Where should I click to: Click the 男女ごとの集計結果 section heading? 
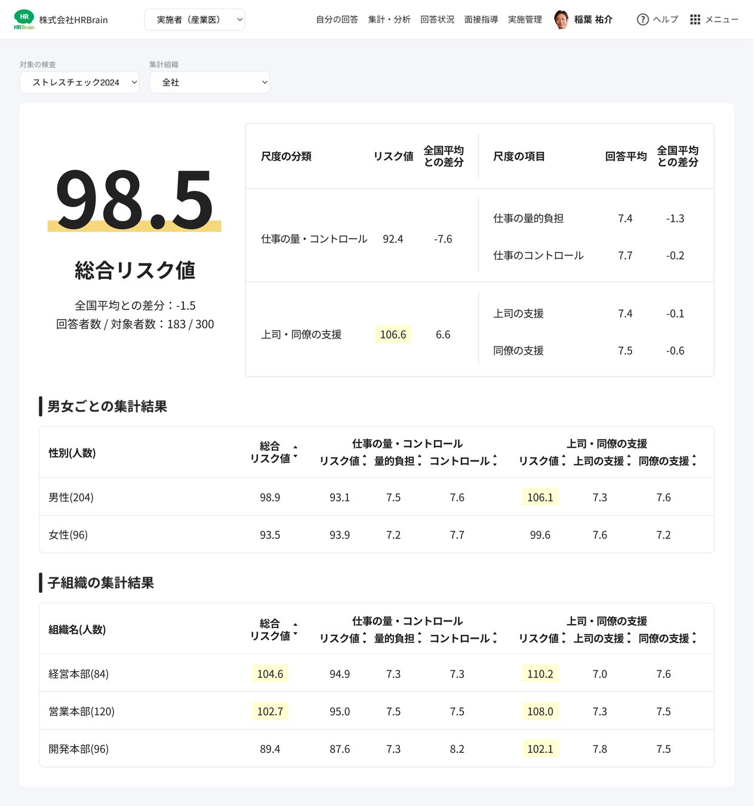click(107, 407)
